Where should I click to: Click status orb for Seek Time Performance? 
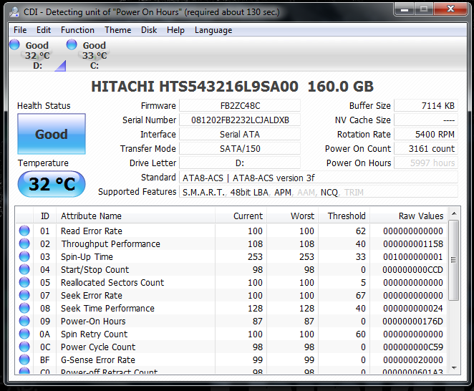24,308
